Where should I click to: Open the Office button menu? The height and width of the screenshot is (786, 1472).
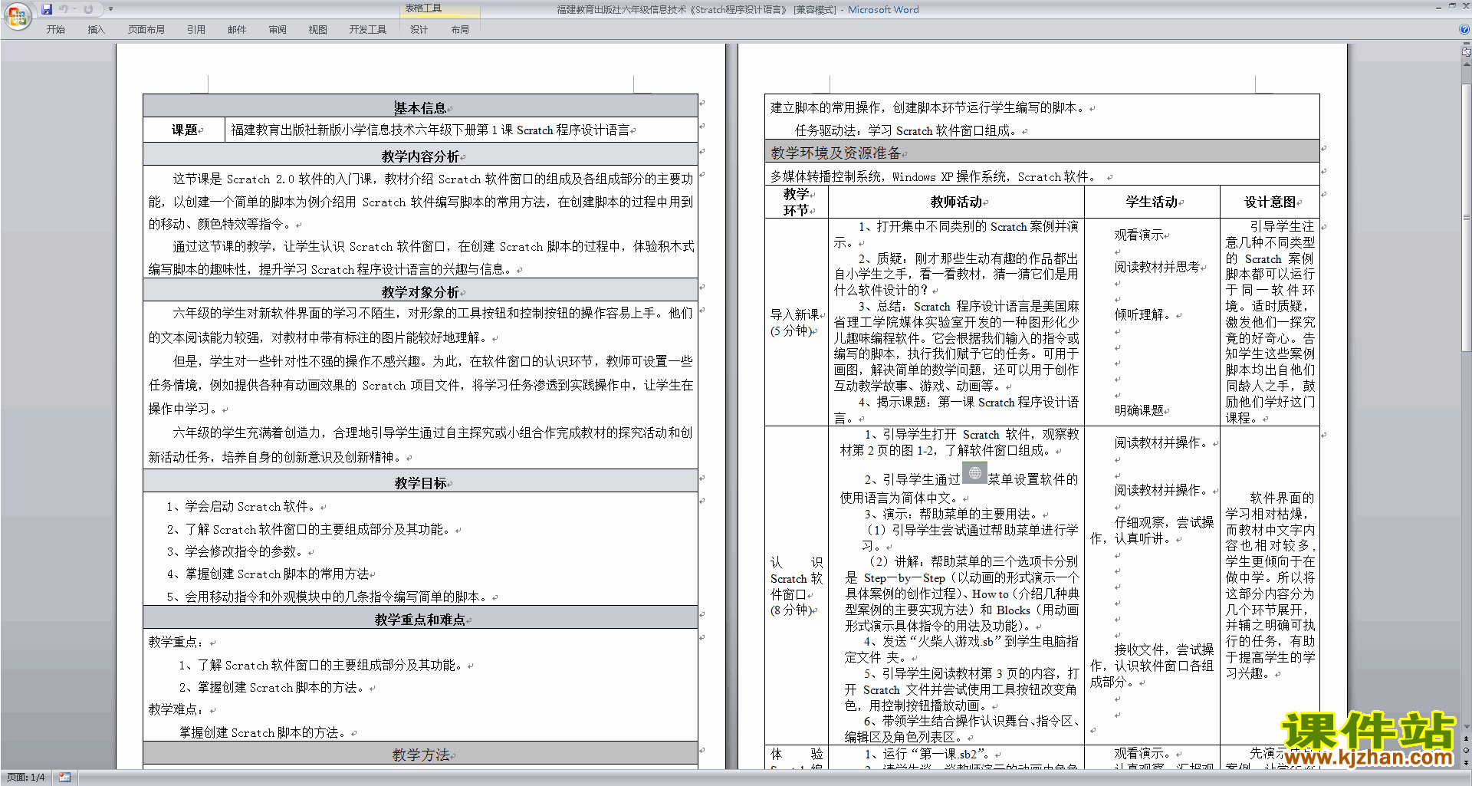point(17,15)
